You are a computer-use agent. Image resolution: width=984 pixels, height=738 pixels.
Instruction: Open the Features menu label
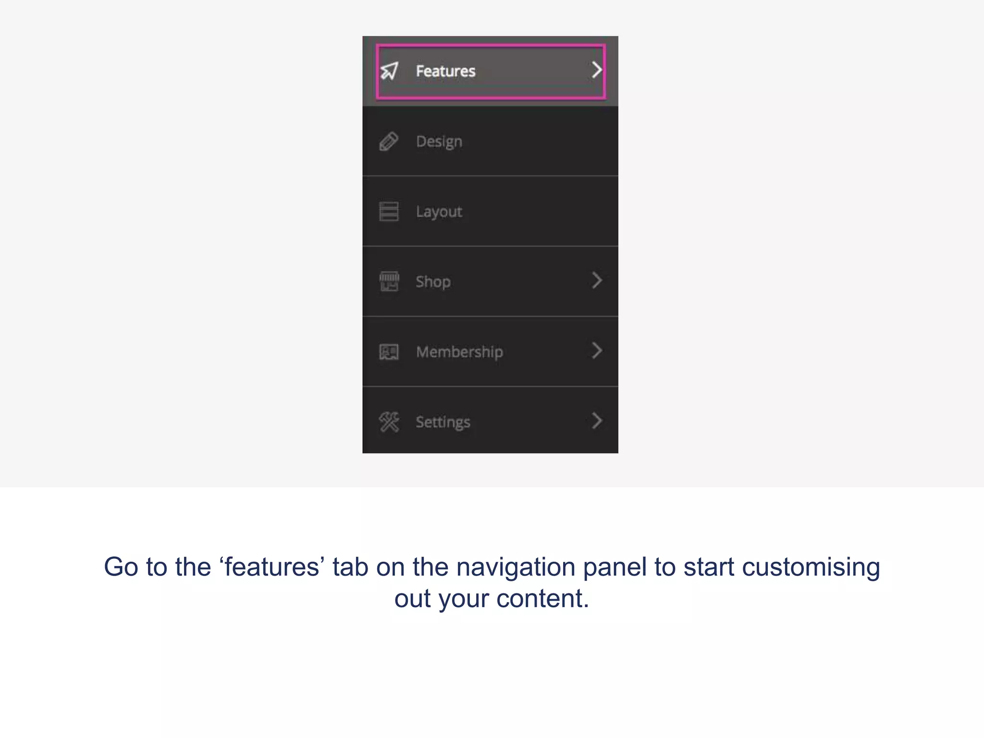(445, 71)
